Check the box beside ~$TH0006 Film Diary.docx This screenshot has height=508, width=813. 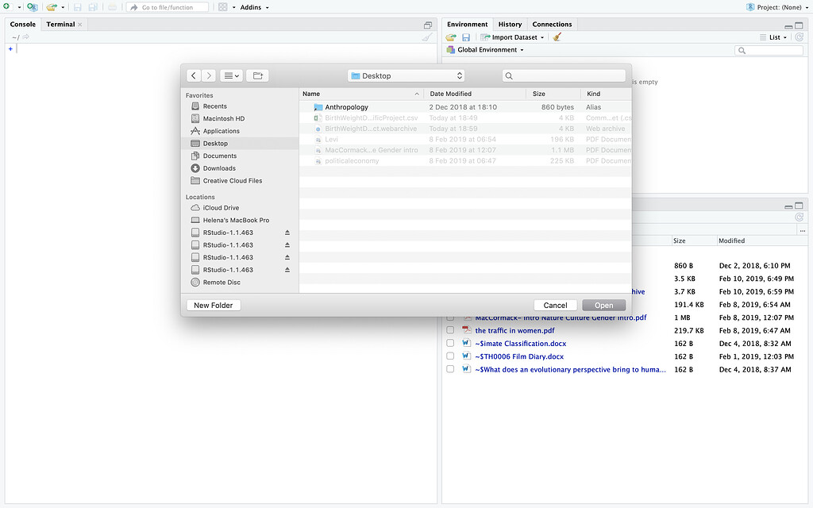coord(452,356)
